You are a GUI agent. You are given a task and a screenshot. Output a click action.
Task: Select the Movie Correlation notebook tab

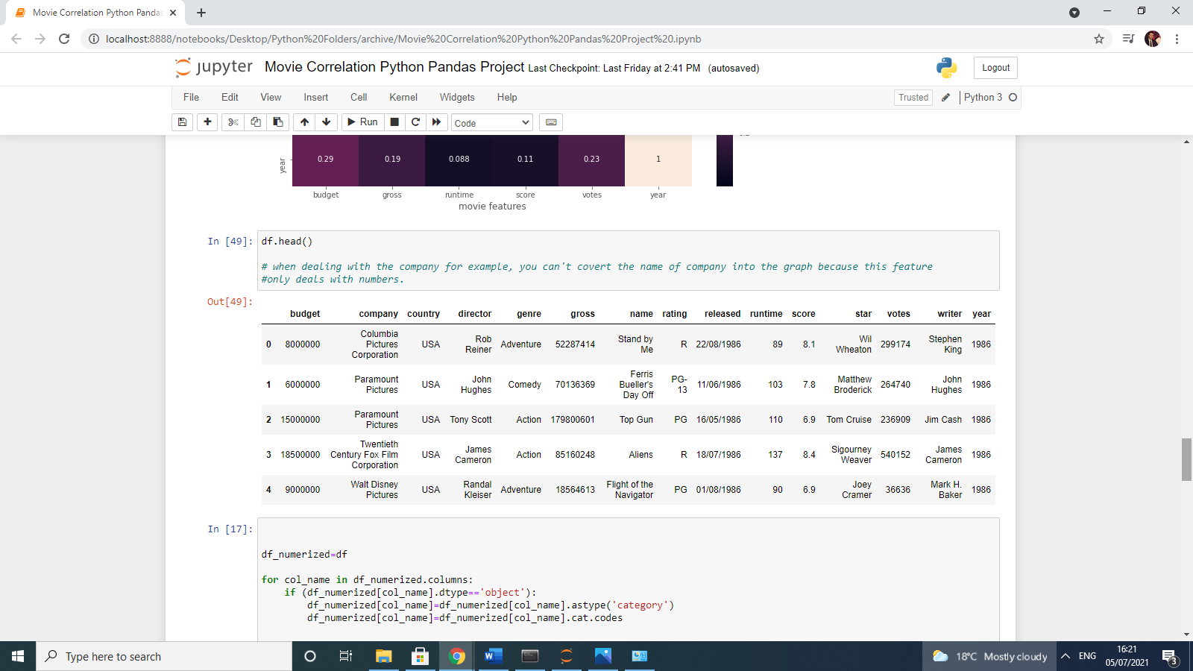[x=89, y=12]
